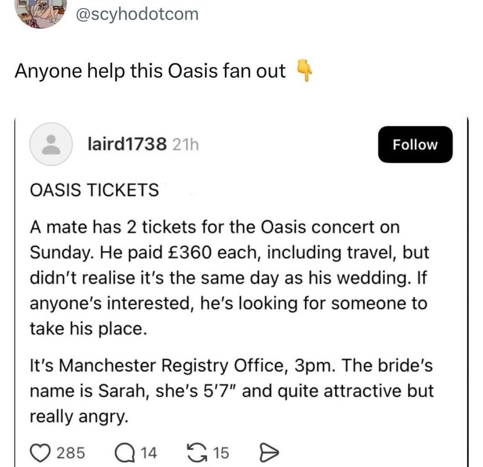
Task: Share post with paper plane icon
Action: click(x=269, y=453)
